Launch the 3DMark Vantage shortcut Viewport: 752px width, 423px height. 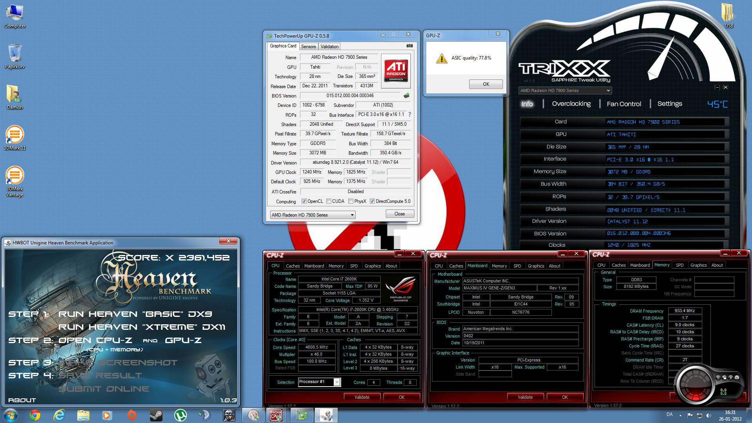tap(15, 181)
